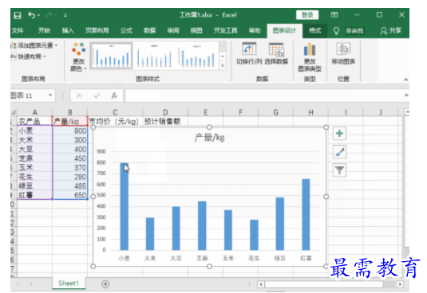The image size is (427, 293).
Task: Click the 选择数据 icon
Action: (276, 54)
